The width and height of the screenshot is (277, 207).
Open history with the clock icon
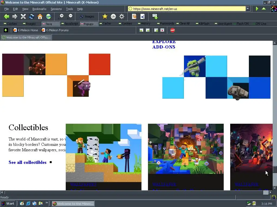pos(113,16)
